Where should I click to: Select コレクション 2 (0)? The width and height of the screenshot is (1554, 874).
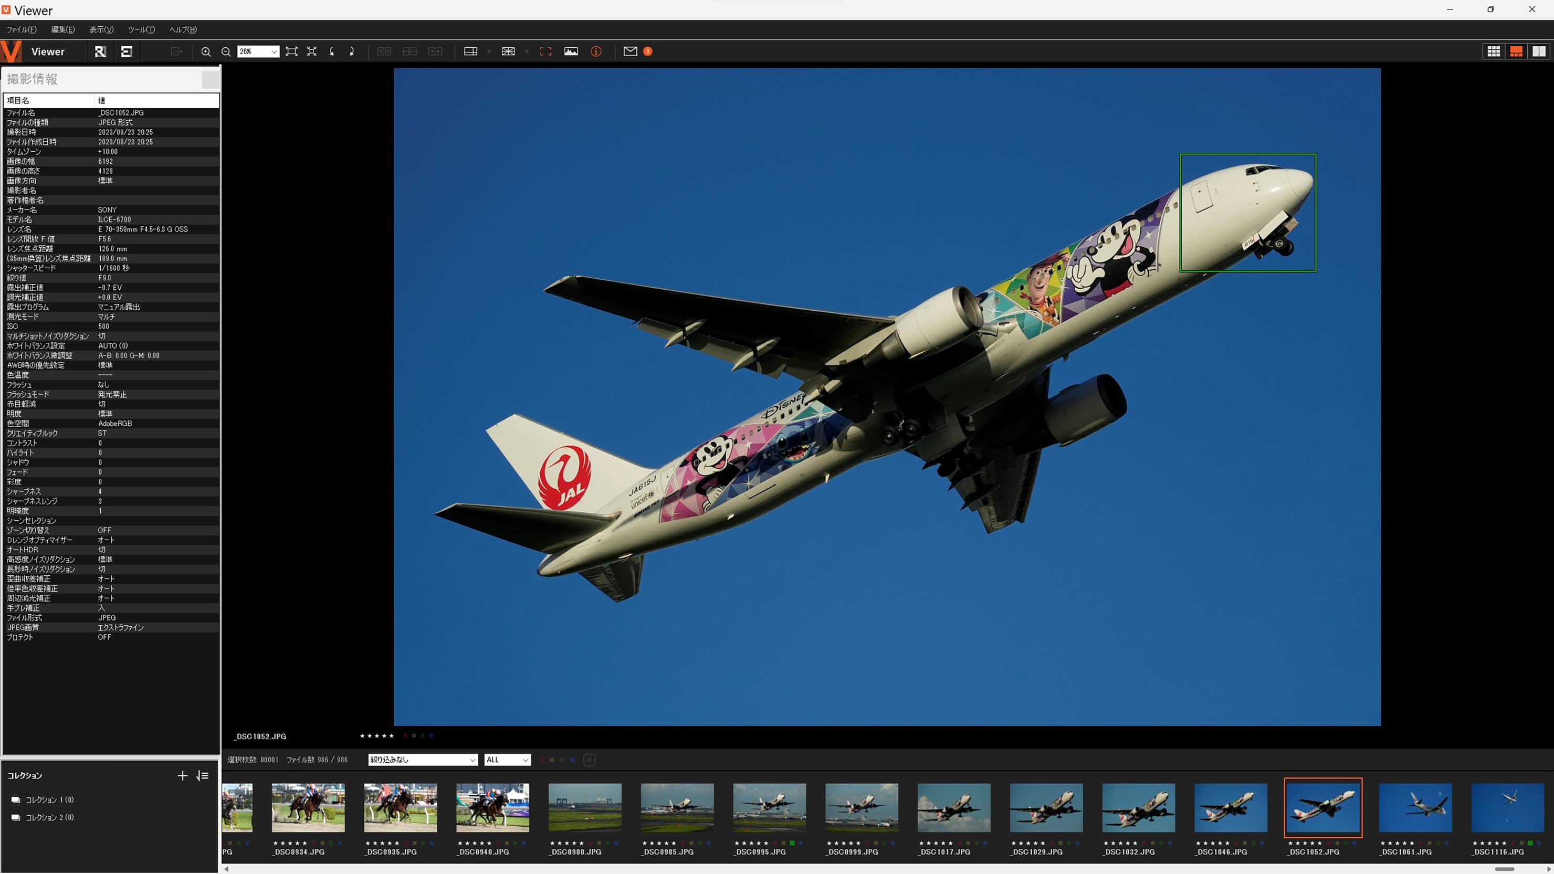click(49, 817)
